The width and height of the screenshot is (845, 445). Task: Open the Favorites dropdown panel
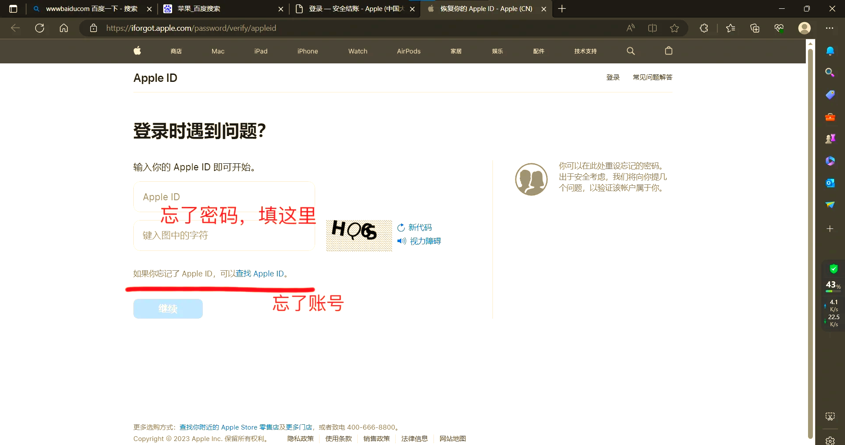(x=730, y=28)
